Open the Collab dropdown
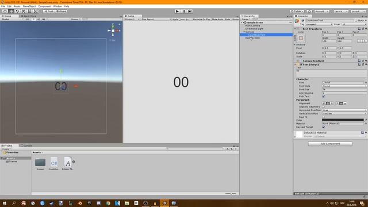This screenshot has height=207, width=368. click(x=297, y=11)
